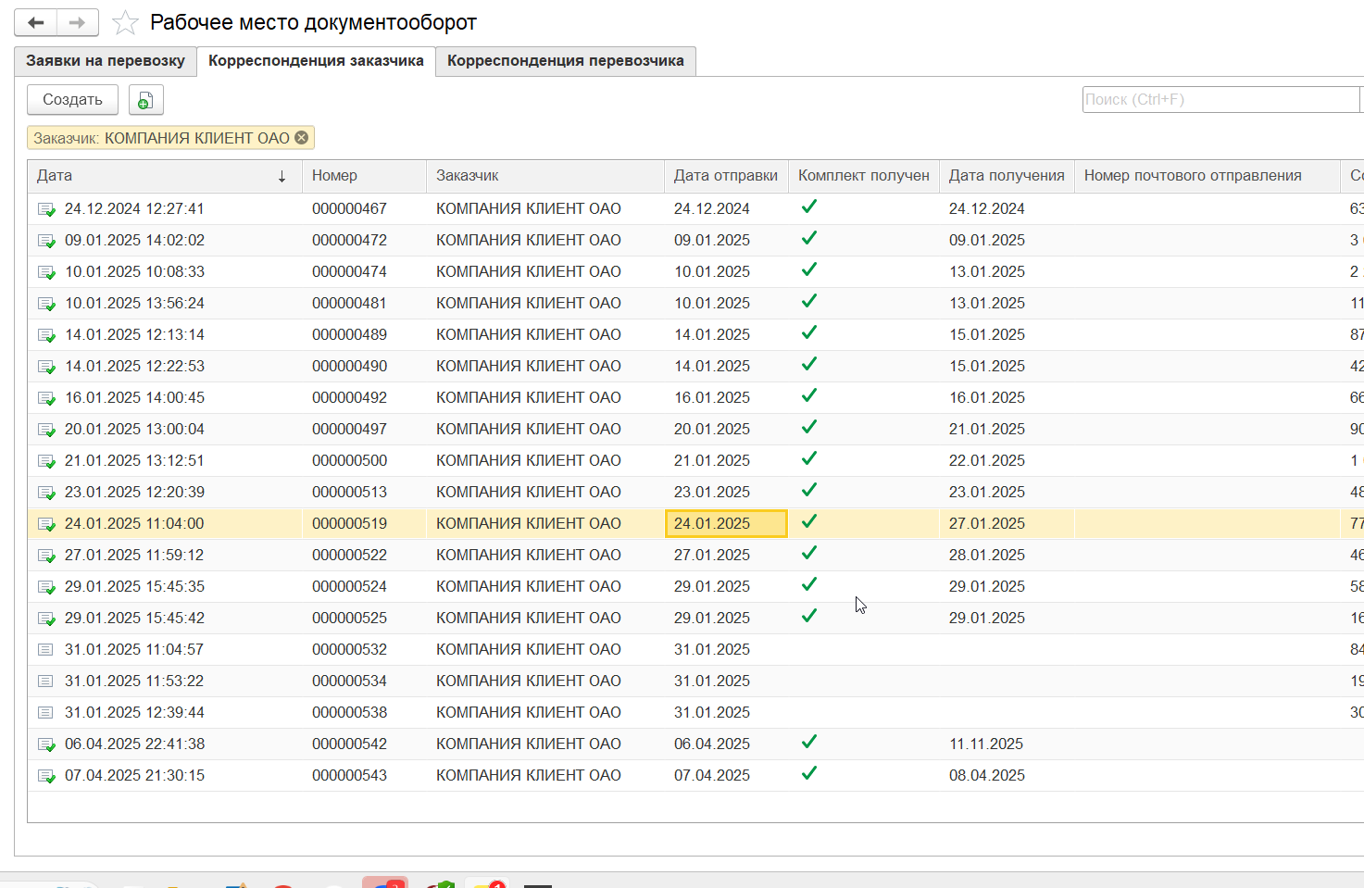1364x888 pixels.
Task: Click Заказчик cell in row 000000522
Action: 545,556
